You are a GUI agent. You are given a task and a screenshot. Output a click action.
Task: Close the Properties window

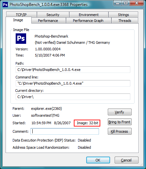pyautogui.click(x=137, y=3)
